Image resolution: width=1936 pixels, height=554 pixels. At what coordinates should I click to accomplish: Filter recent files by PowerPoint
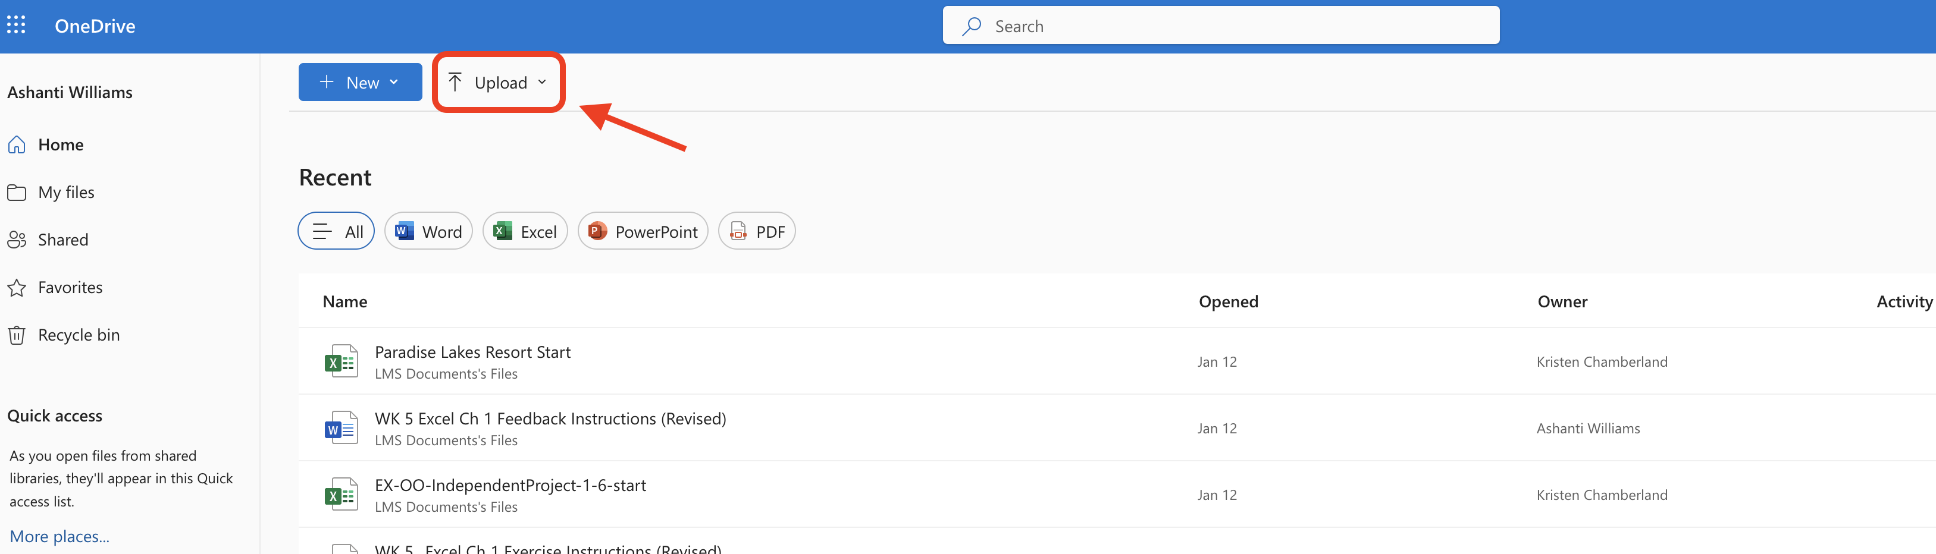643,231
